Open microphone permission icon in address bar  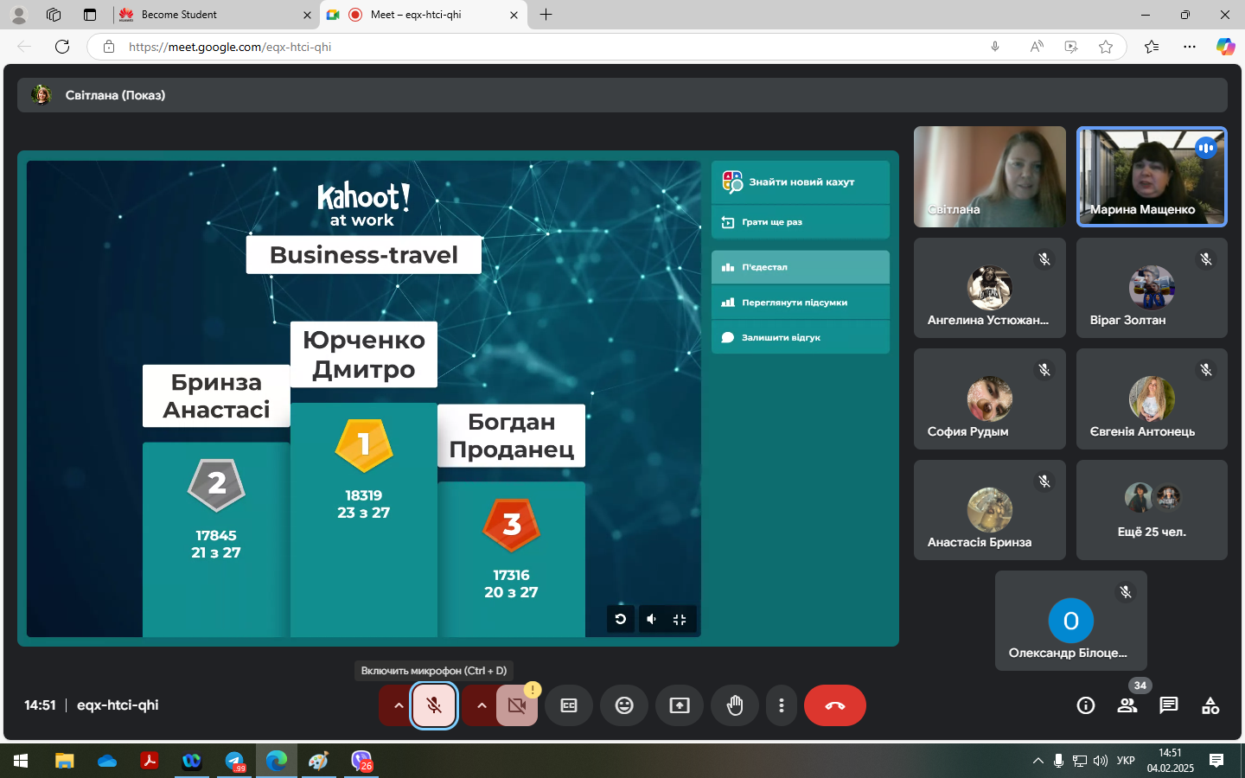tap(995, 47)
